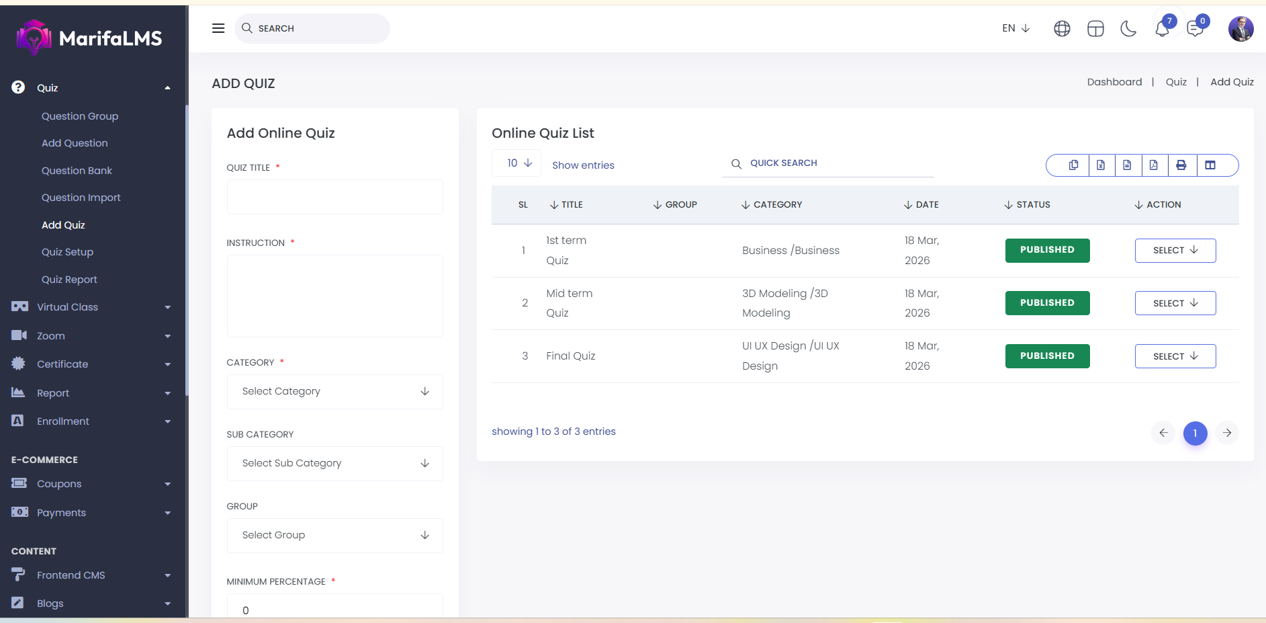
Task: Open the column visibility icon
Action: tap(1210, 165)
